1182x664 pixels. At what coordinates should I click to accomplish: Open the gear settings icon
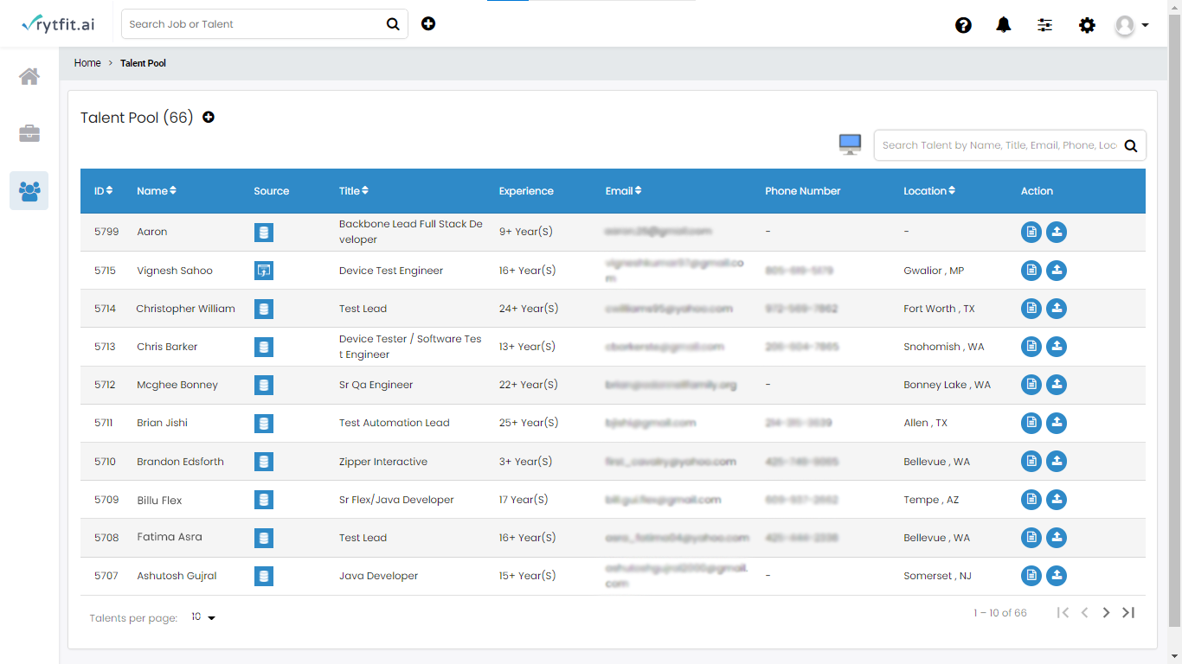tap(1087, 25)
